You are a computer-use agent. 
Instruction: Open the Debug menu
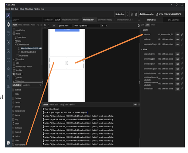pyautogui.click(x=22, y=9)
